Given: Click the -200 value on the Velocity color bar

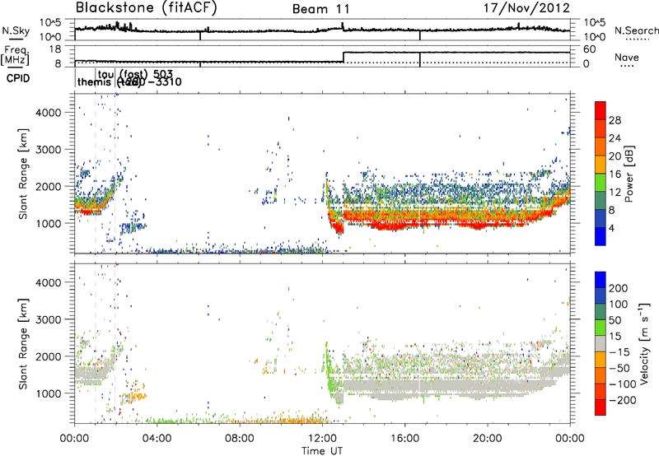Looking at the screenshot, I should tap(623, 400).
